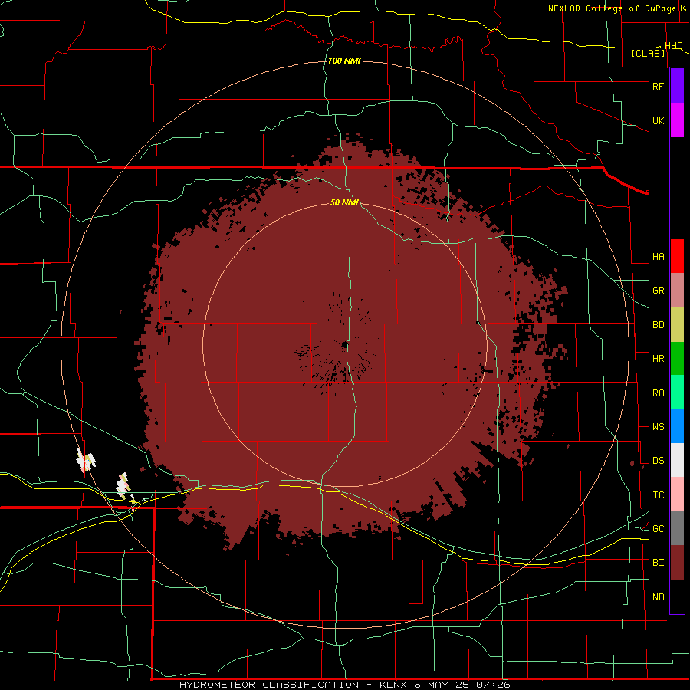690x690 pixels.
Task: Click the radar site center point
Action: [x=344, y=346]
